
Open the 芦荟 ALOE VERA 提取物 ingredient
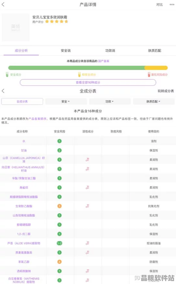coord(24,243)
